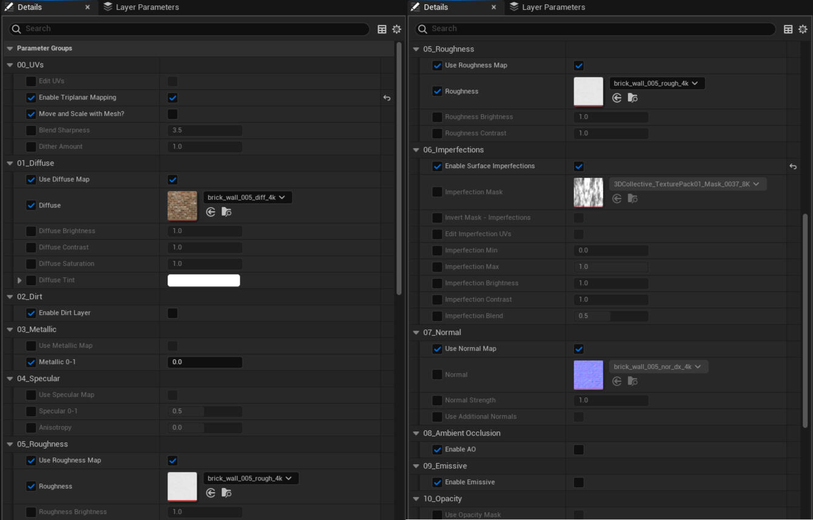Viewport: 813px width, 520px height.
Task: Browse to the Normal map asset via folder icon
Action: click(633, 381)
